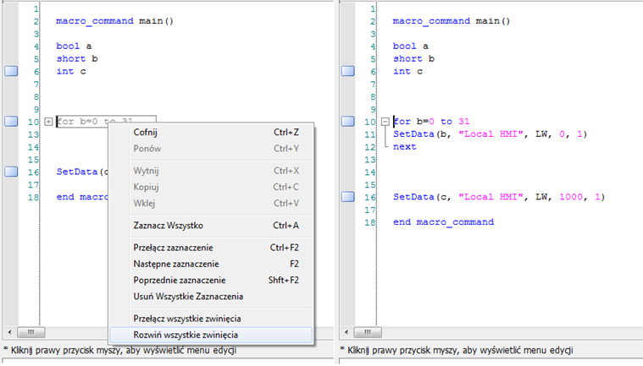Viewport: 643px width, 366px height.
Task: Click 'bool a' line in left editor
Action: point(74,46)
